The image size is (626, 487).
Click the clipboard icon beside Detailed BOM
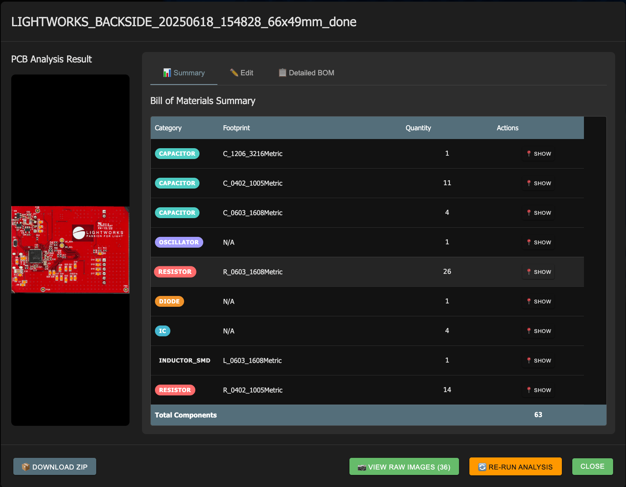(282, 72)
